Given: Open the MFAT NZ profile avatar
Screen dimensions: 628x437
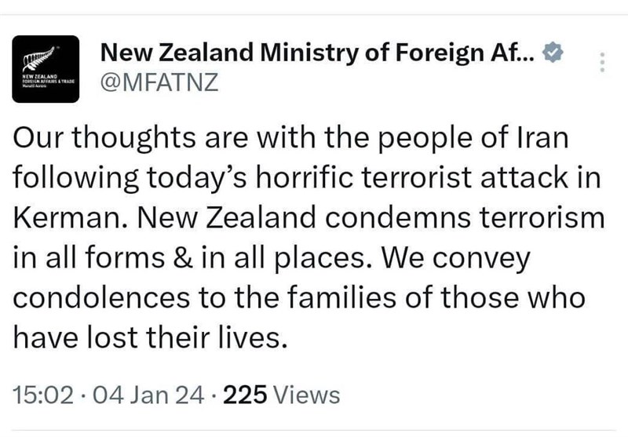Looking at the screenshot, I should pyautogui.click(x=46, y=69).
